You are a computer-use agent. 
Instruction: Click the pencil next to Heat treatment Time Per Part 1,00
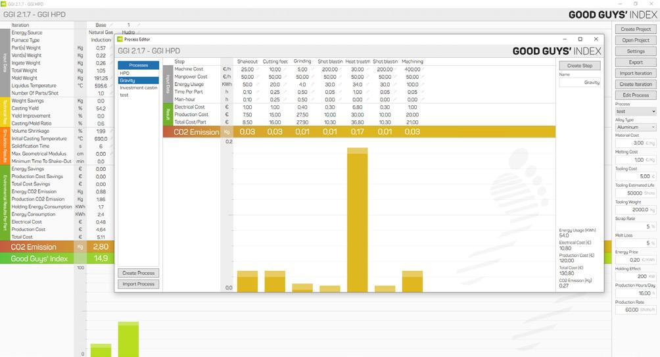pos(367,92)
